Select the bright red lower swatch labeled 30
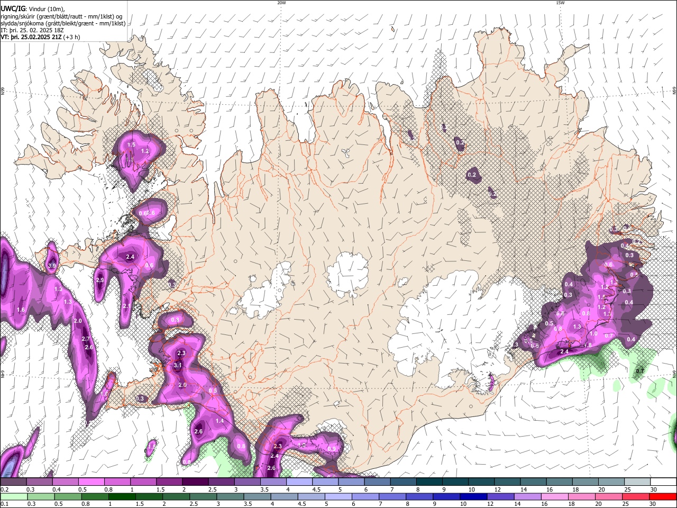677x508 pixels. pyautogui.click(x=663, y=496)
